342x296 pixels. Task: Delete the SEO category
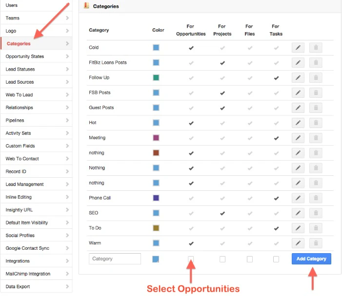click(316, 213)
